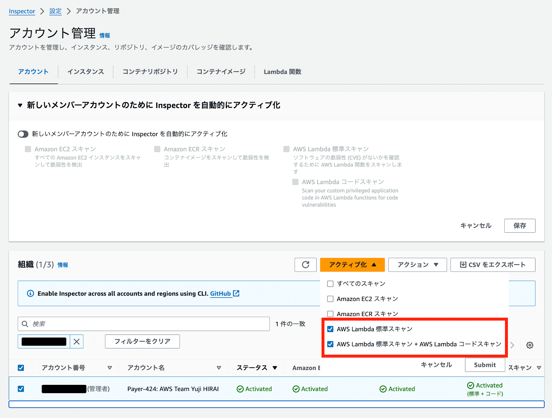
Task: Go to 設定 breadcrumb link
Action: [x=55, y=11]
